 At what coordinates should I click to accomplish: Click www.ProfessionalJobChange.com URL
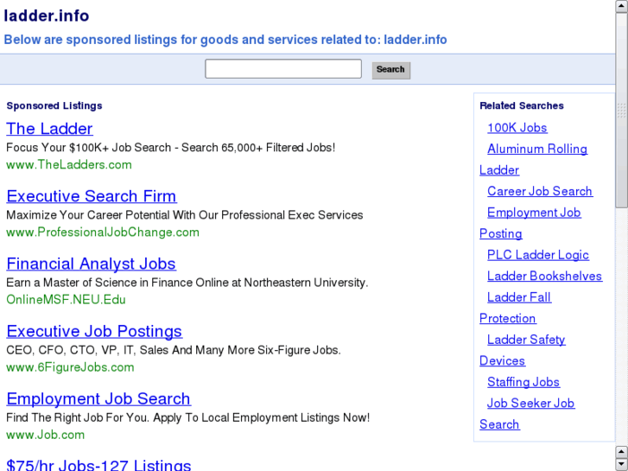click(103, 232)
